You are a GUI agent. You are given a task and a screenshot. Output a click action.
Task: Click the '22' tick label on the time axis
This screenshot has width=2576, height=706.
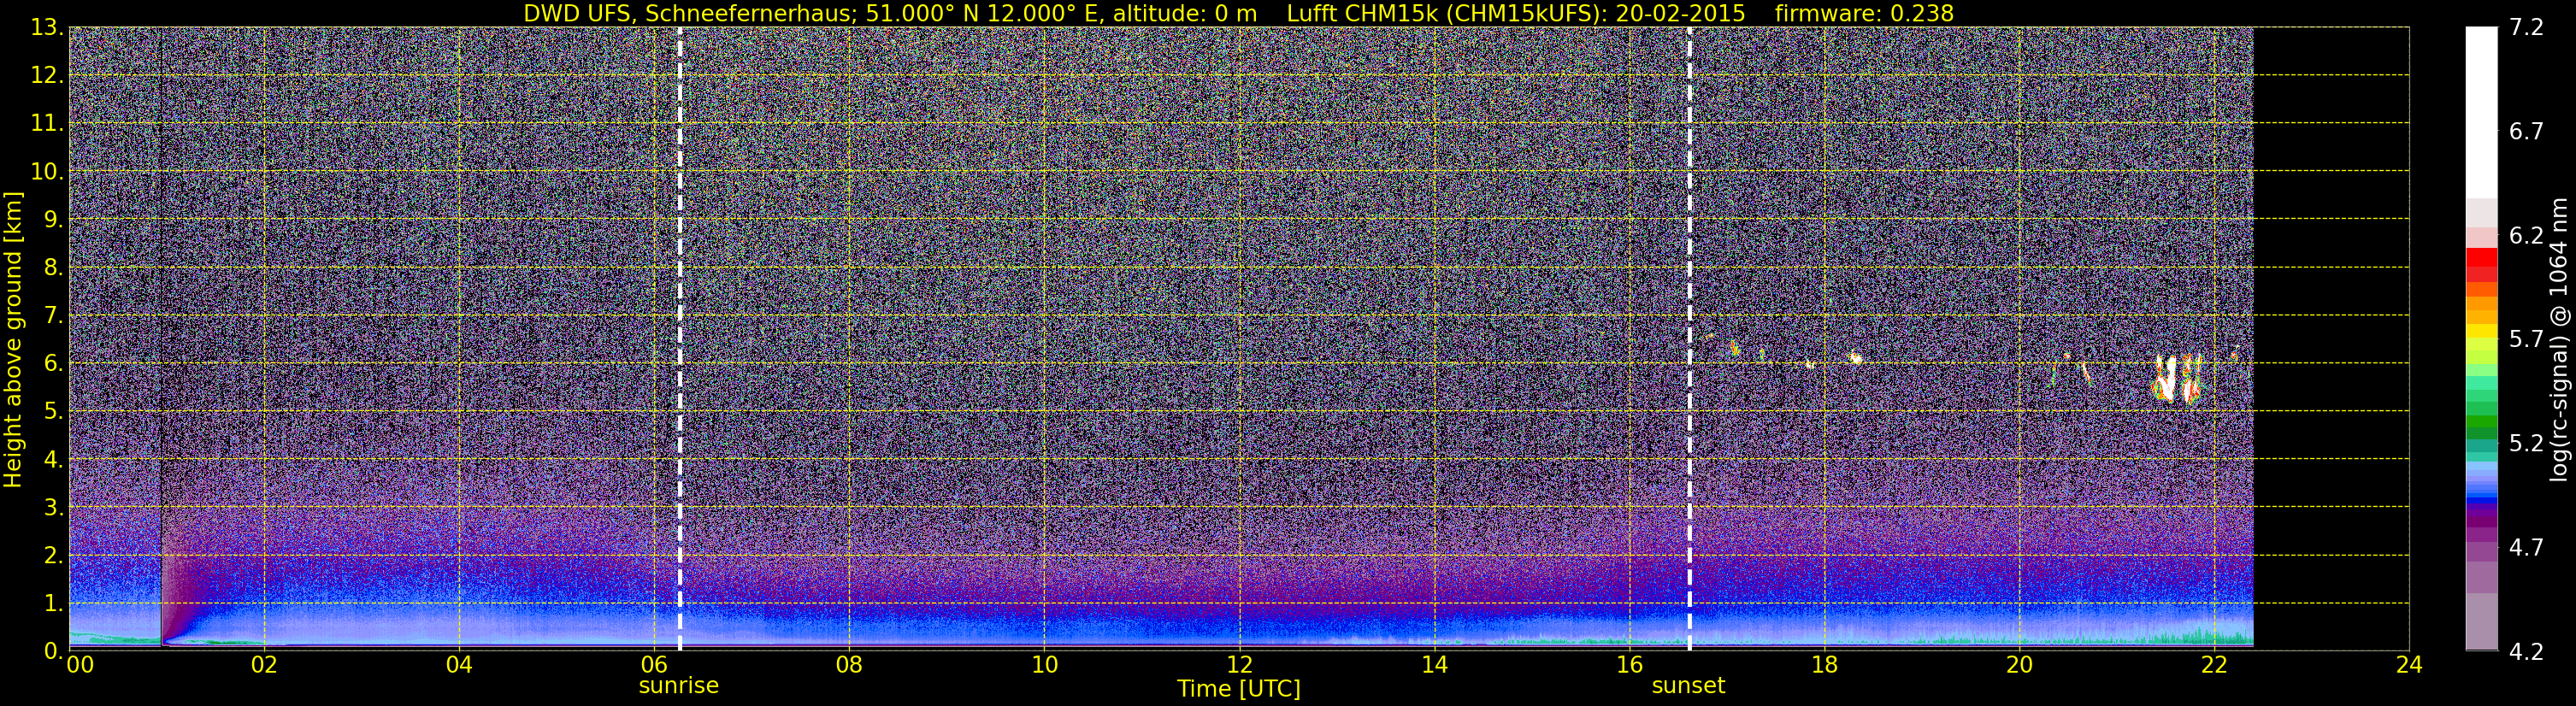point(2214,666)
